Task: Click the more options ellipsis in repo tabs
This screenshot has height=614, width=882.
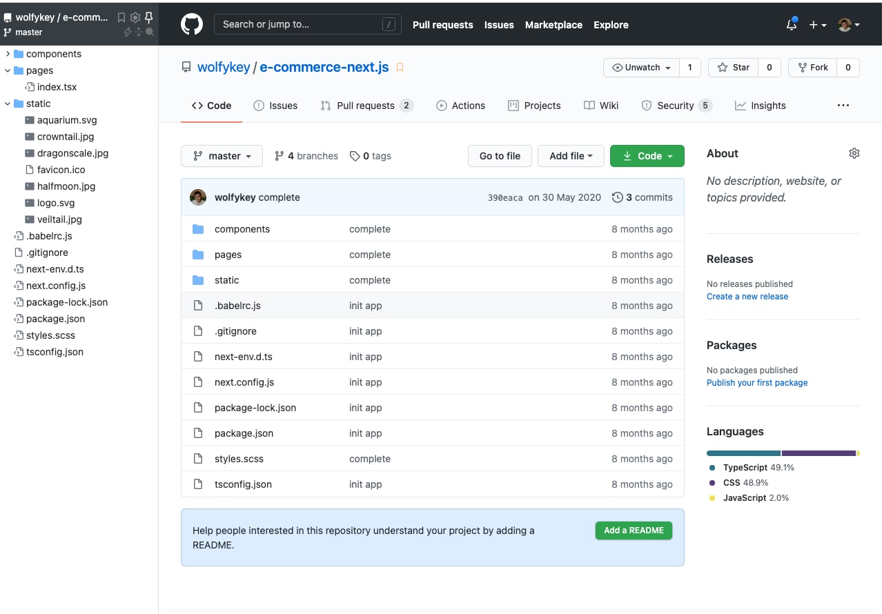Action: 843,106
